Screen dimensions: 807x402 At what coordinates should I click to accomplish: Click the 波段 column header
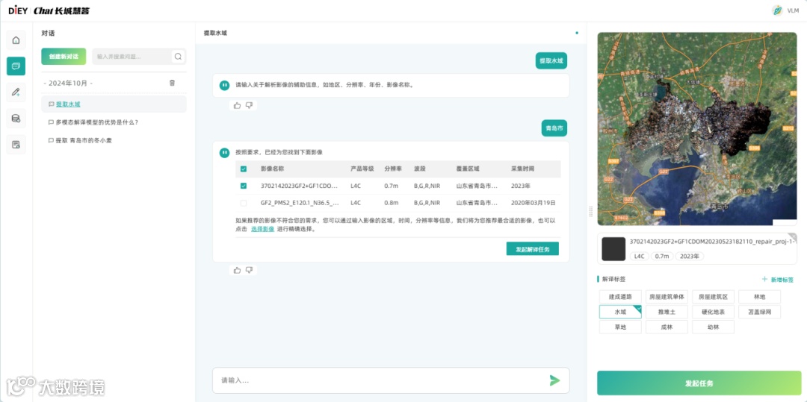(x=419, y=169)
